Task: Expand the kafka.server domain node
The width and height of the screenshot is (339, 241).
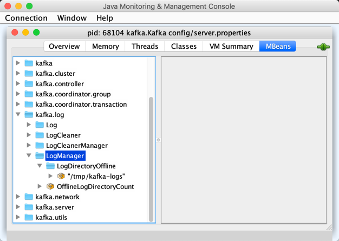Action: (18, 207)
